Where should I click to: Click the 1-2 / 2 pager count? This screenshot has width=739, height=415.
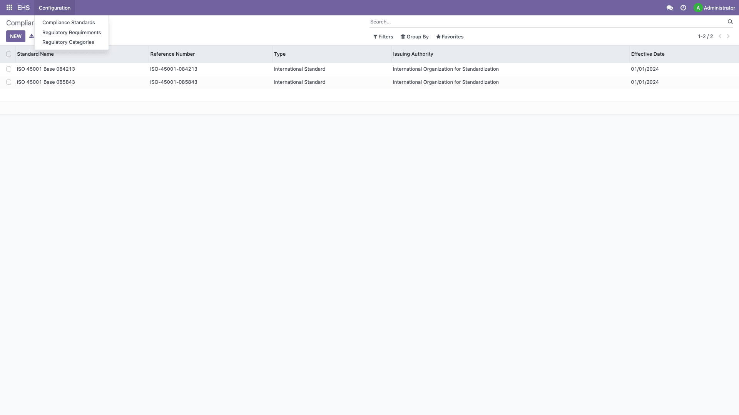pos(706,36)
